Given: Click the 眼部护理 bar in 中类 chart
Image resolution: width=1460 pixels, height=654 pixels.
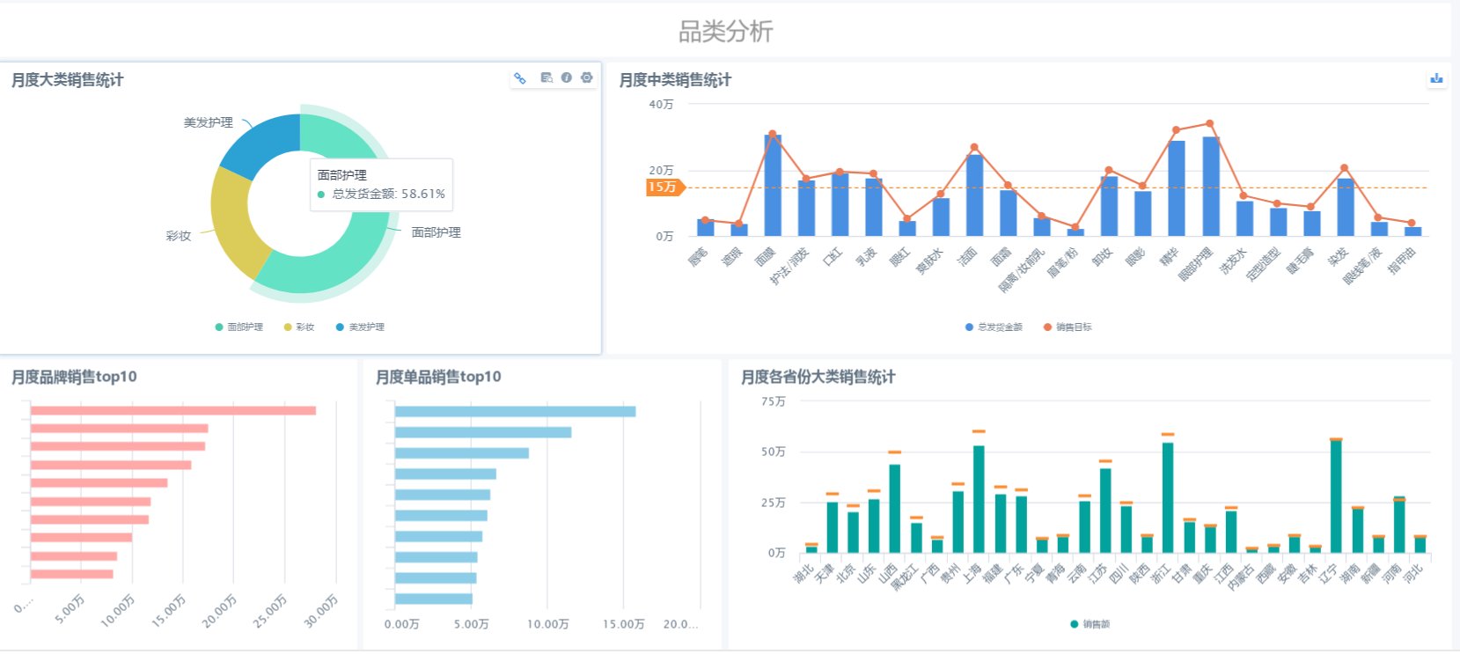Looking at the screenshot, I should pyautogui.click(x=1211, y=187).
